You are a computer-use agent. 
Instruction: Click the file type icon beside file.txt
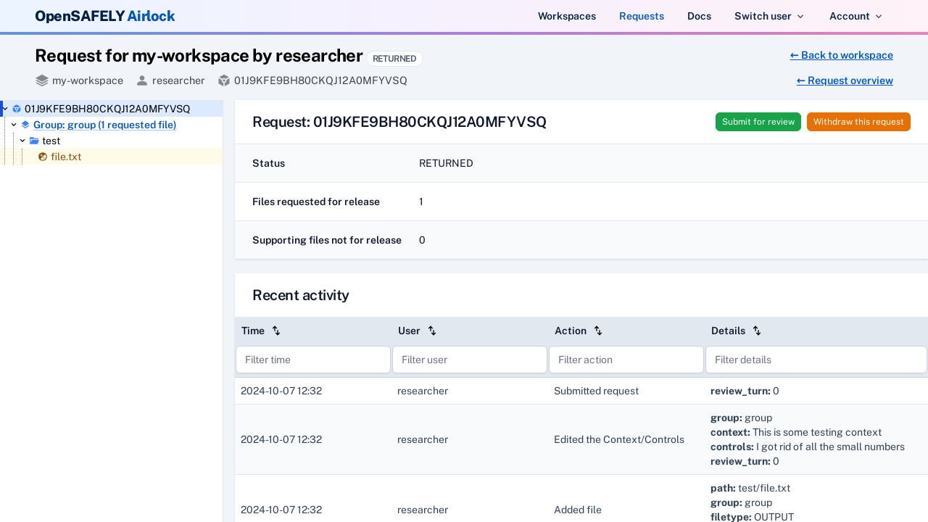point(42,157)
